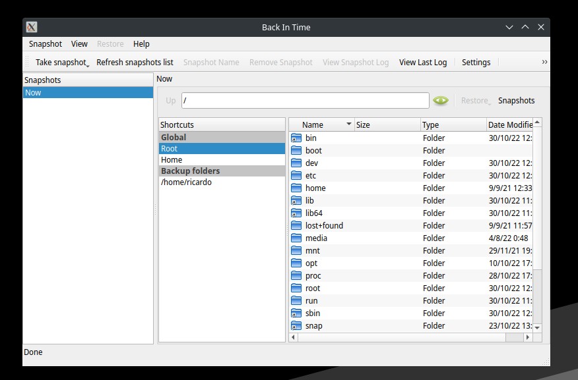Click the dev folder icon

click(296, 163)
